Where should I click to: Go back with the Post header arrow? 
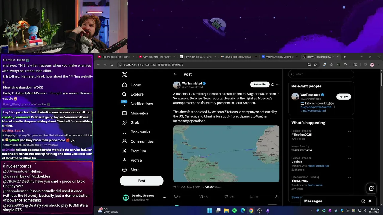pyautogui.click(x=175, y=74)
